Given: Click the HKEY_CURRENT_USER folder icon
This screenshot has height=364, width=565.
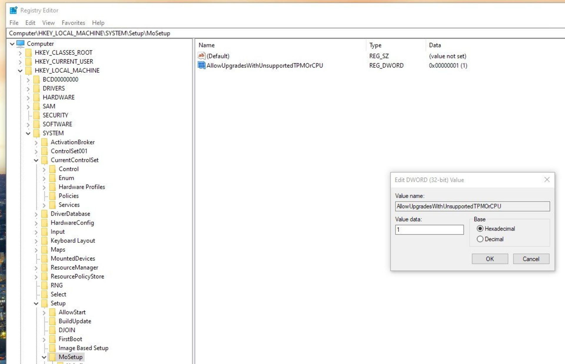Looking at the screenshot, I should (x=29, y=61).
